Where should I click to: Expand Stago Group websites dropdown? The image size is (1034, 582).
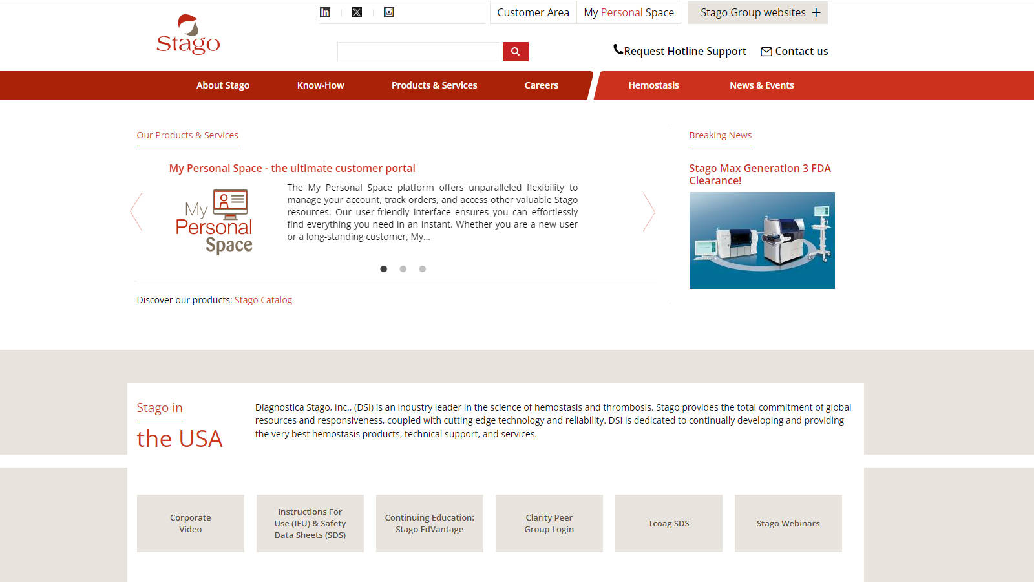tap(757, 12)
